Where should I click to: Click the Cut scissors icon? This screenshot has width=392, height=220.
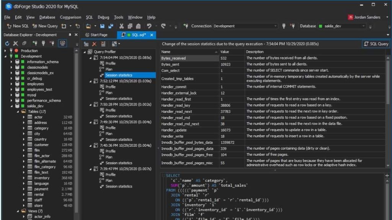tap(121, 26)
